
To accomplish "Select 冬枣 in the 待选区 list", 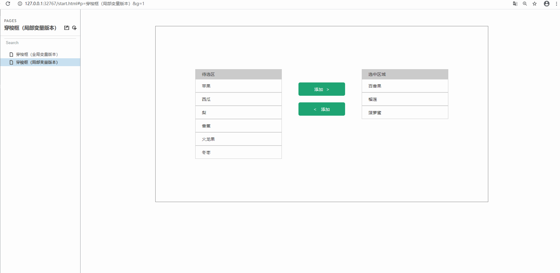I will [238, 152].
